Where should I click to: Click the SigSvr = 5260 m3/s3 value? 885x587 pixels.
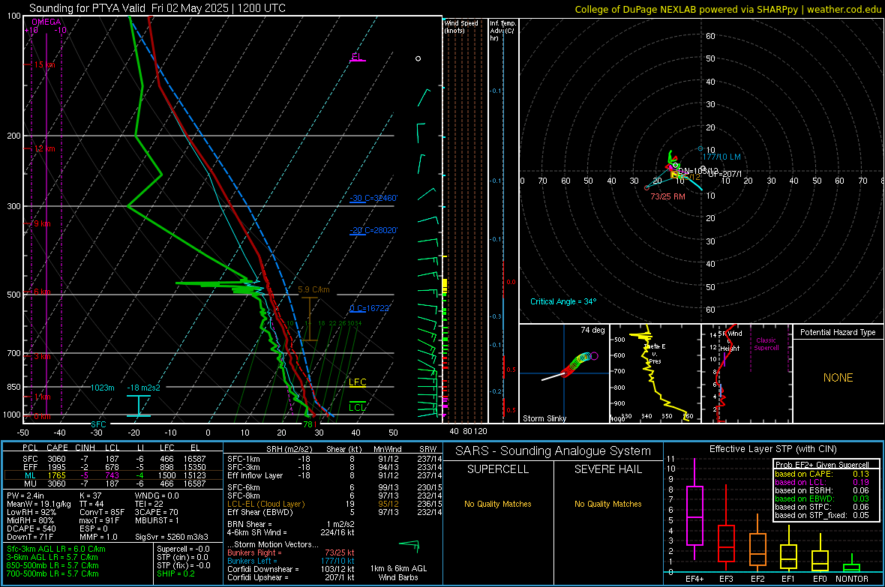[x=172, y=538]
